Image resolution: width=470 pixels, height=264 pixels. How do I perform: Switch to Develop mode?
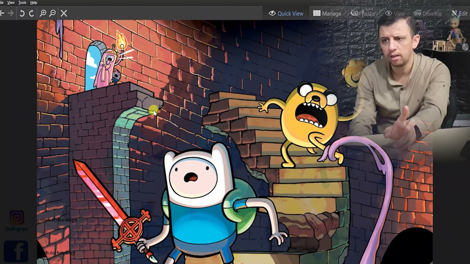pyautogui.click(x=428, y=14)
